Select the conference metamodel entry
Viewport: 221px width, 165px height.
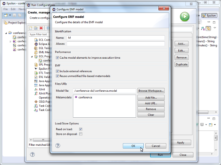(85, 97)
